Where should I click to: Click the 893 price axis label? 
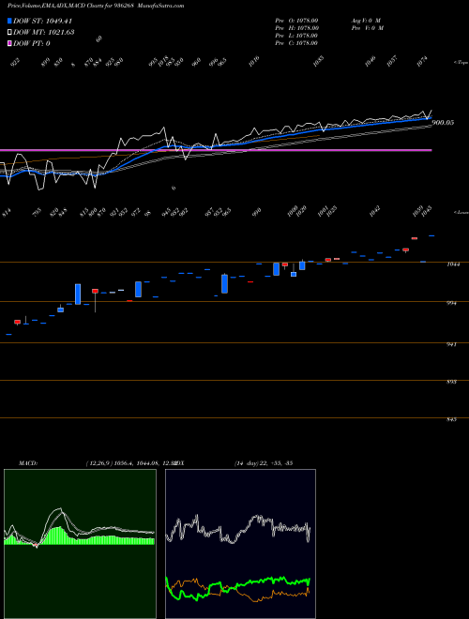click(452, 382)
